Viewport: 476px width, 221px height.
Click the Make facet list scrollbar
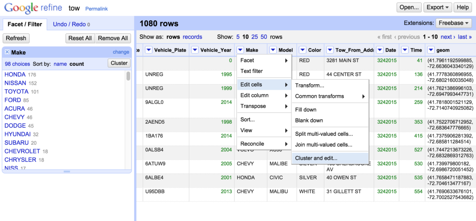coord(129,76)
